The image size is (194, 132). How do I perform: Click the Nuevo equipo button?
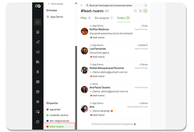point(56,4)
